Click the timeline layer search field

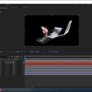tap(3, 57)
